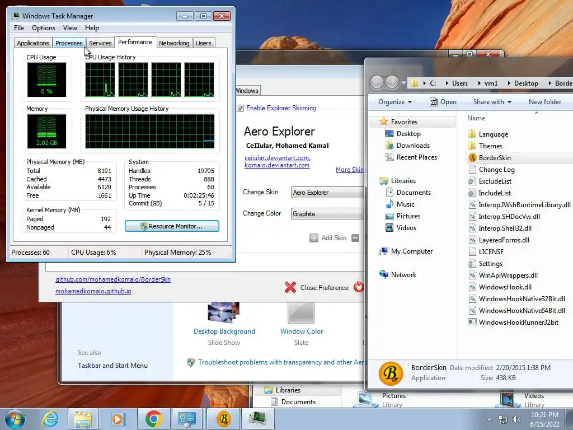The image size is (573, 430).
Task: Open Task Manager Options menu
Action: [44, 28]
